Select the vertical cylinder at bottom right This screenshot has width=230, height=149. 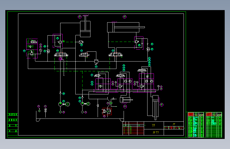click(x=155, y=107)
